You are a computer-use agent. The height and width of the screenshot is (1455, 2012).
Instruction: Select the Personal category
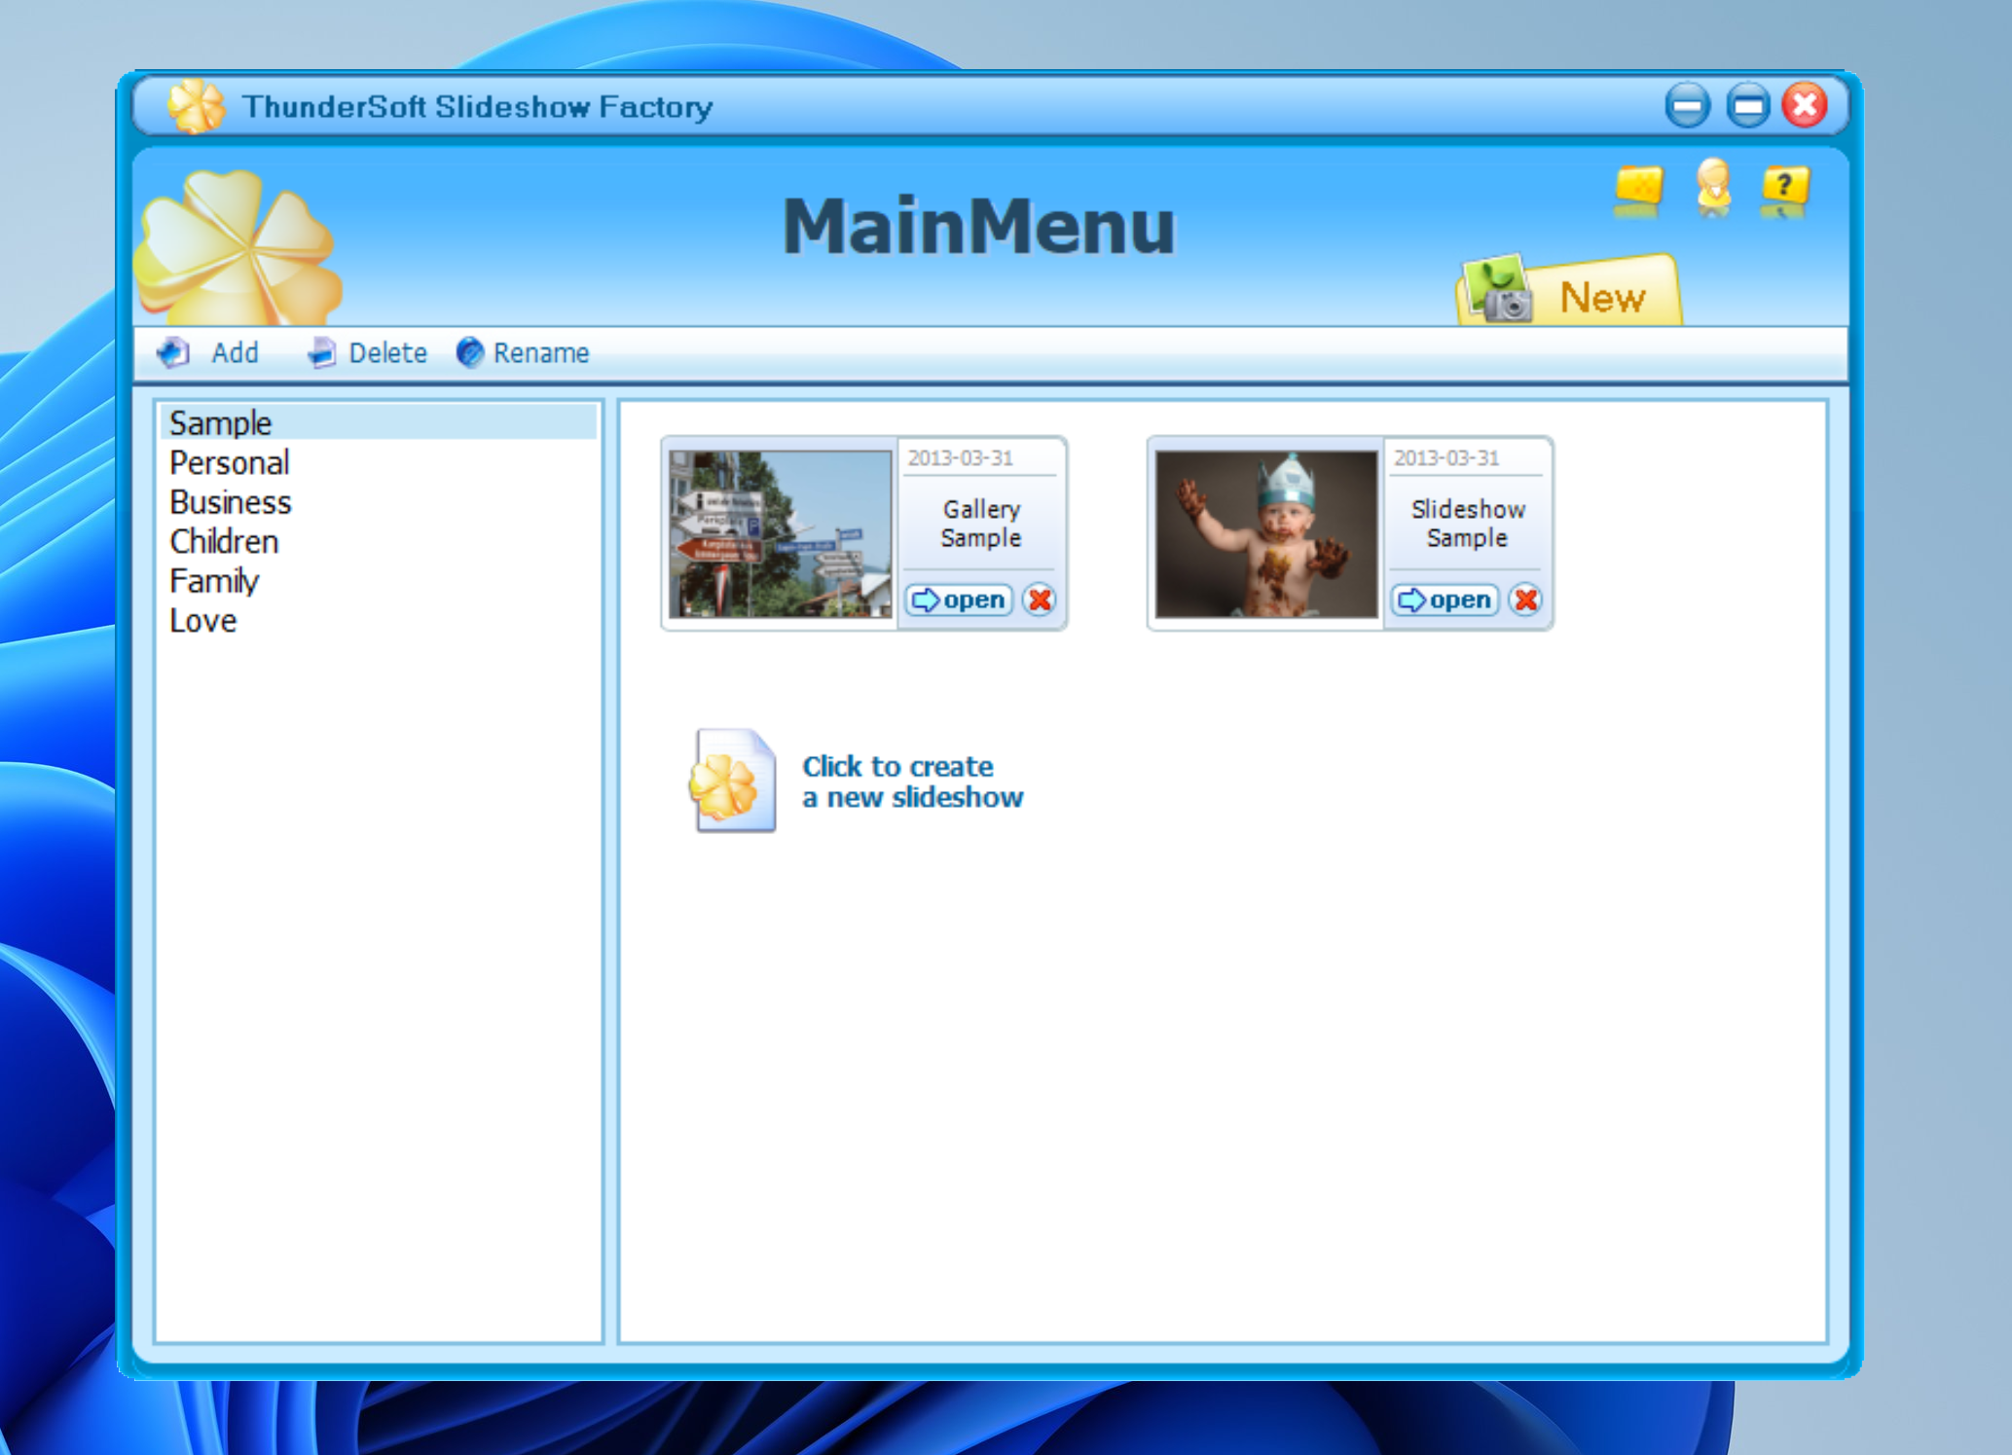click(378, 462)
